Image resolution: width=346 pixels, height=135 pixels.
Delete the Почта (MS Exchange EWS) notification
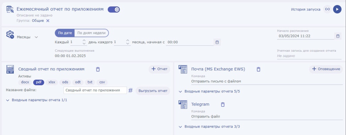(x=258, y=69)
